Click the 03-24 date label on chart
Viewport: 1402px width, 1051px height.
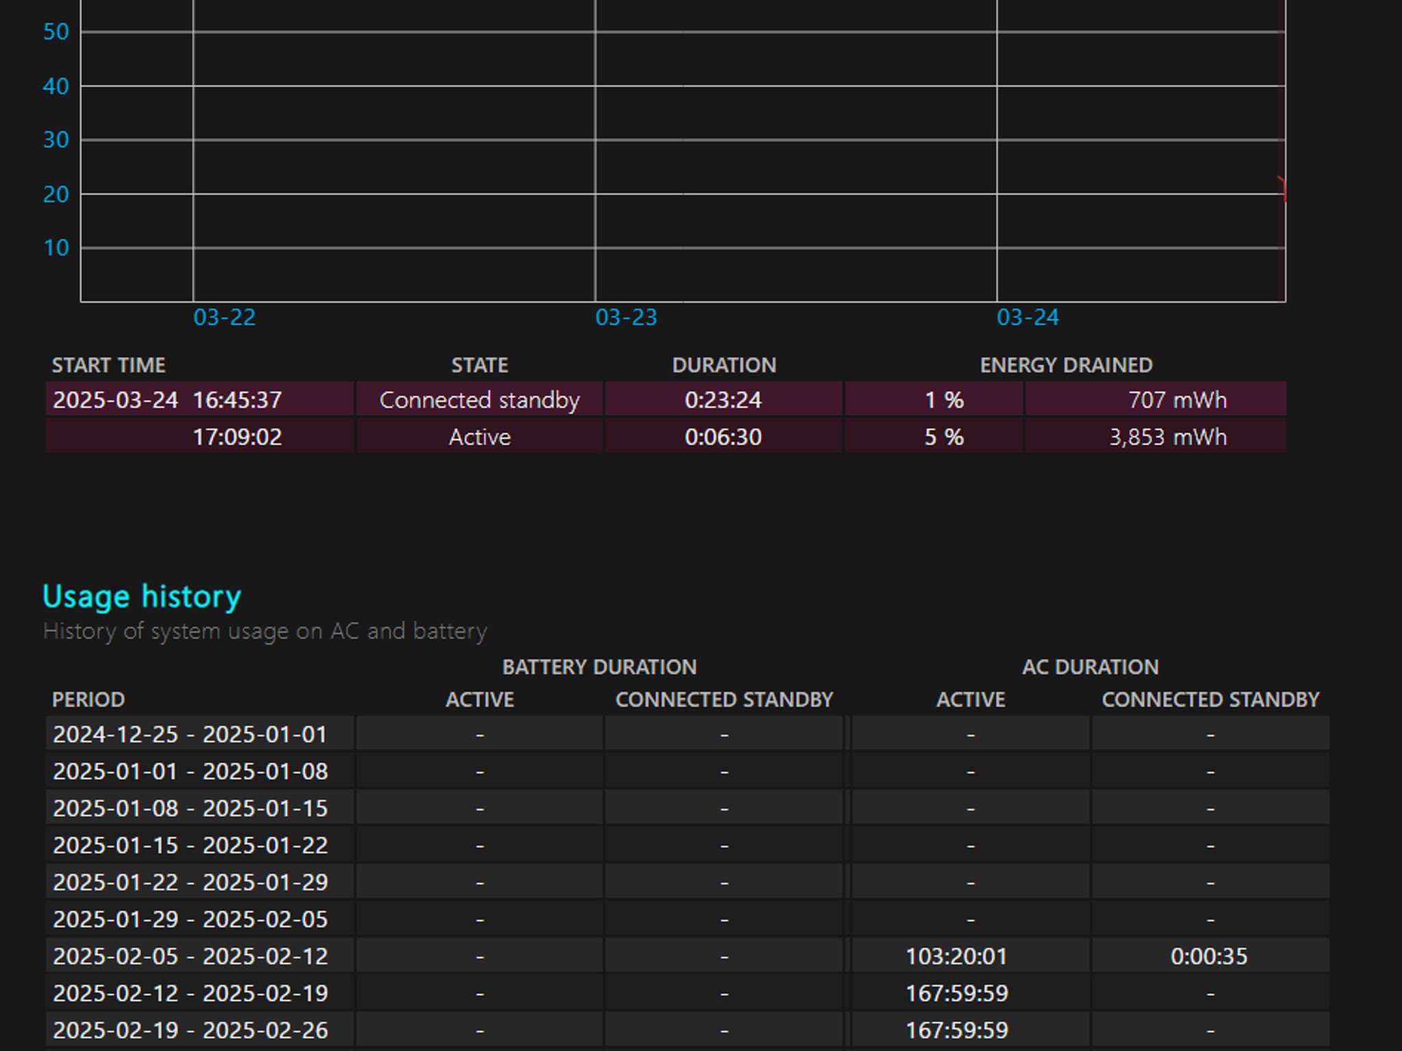pyautogui.click(x=1028, y=317)
